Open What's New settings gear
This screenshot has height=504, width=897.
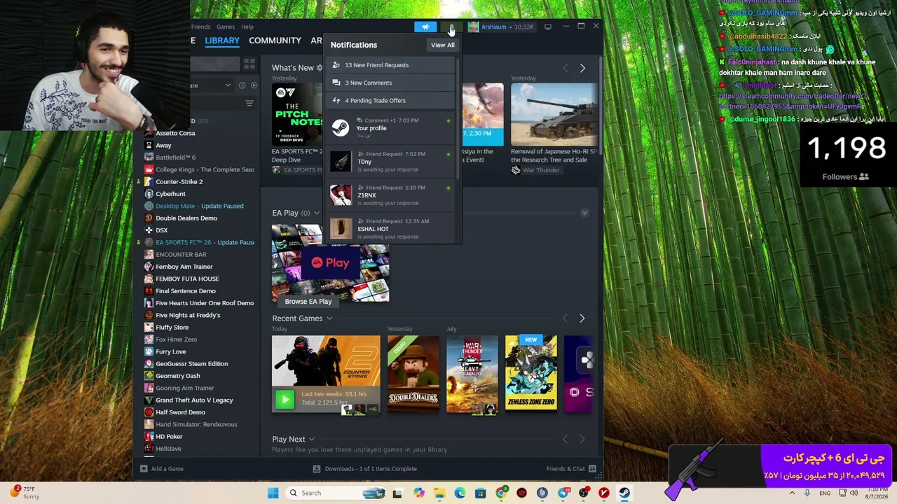tap(320, 68)
